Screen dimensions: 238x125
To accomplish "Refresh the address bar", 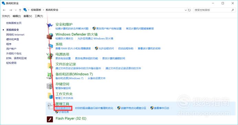I will point(189,10).
